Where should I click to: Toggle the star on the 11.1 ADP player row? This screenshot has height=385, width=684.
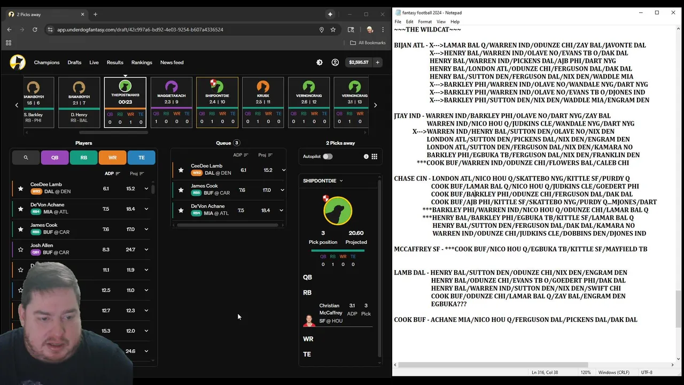tap(20, 270)
